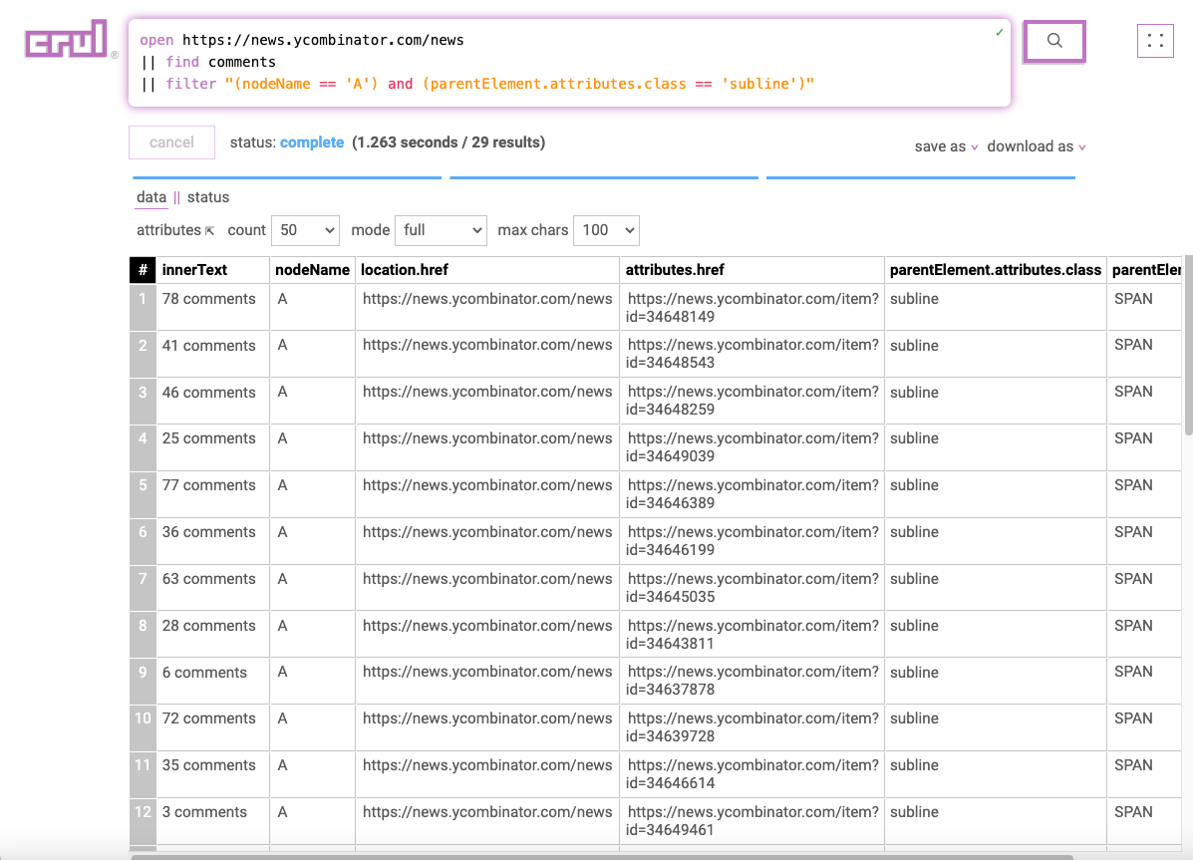Screen dimensions: 1193x860
Task: Click the innerText column header
Action: click(x=212, y=270)
